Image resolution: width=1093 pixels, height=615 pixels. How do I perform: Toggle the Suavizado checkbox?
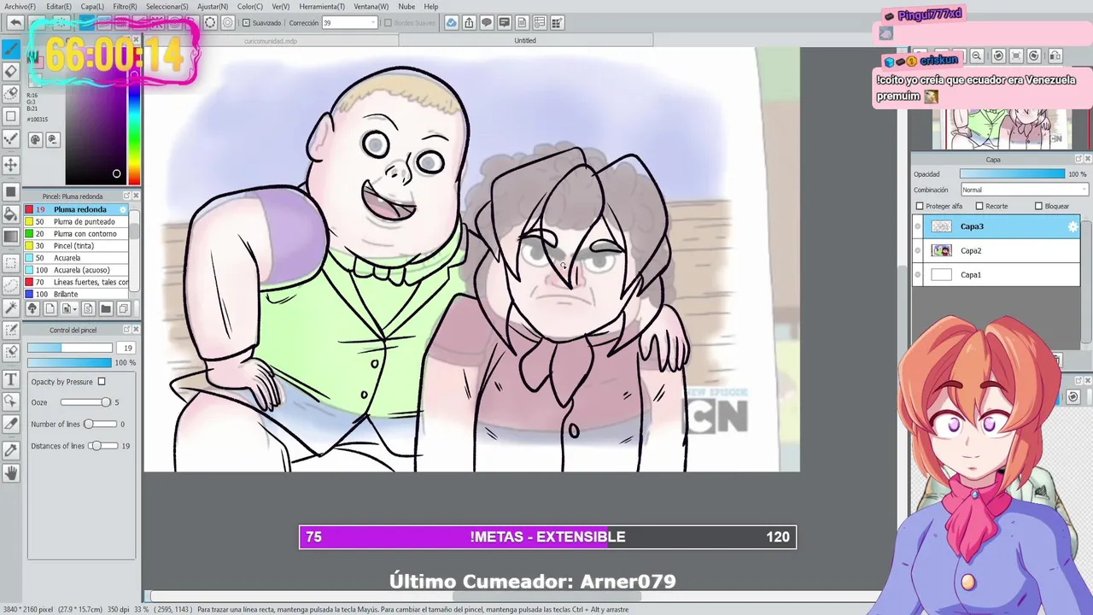click(247, 23)
